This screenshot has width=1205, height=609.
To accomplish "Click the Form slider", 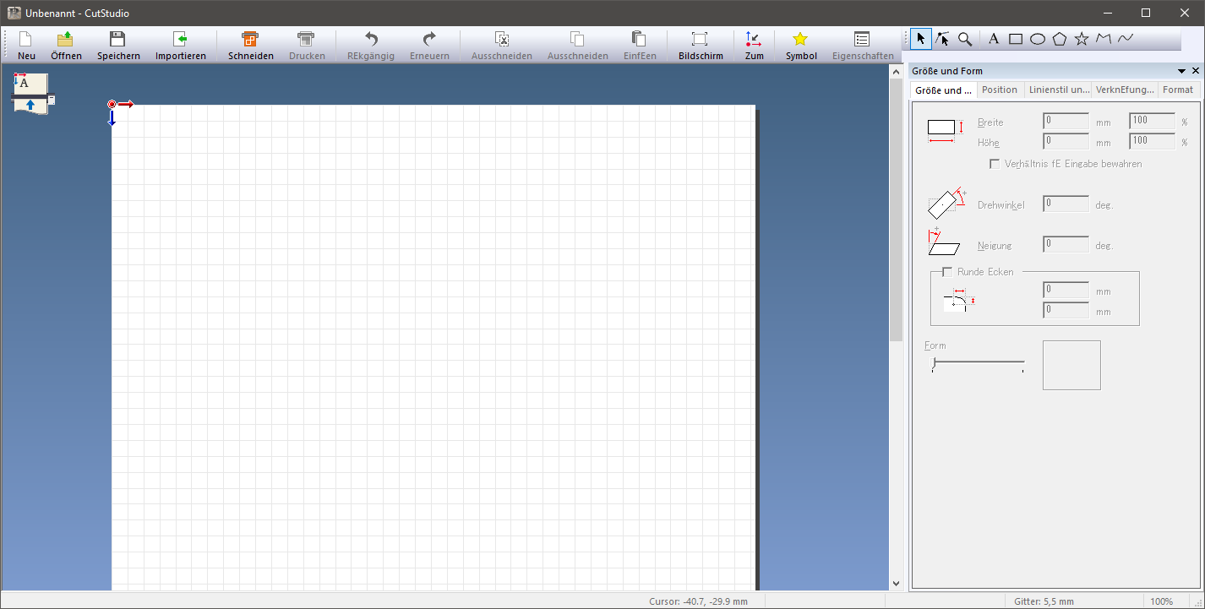I will click(978, 365).
